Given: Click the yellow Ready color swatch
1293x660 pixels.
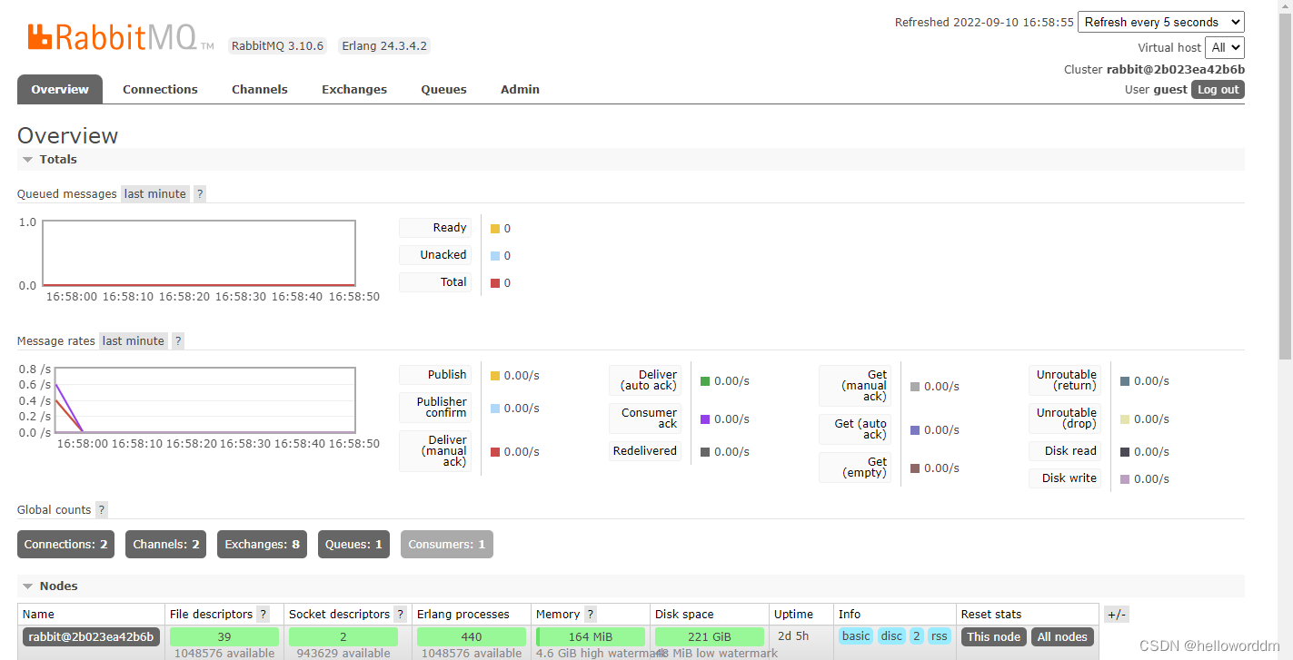Looking at the screenshot, I should pos(495,229).
